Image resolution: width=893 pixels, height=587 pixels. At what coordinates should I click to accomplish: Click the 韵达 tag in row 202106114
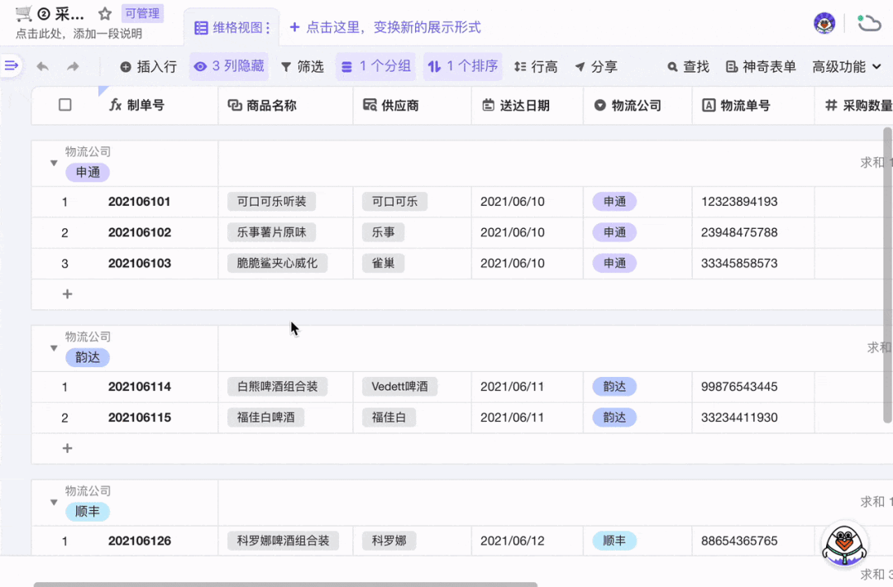tap(614, 387)
